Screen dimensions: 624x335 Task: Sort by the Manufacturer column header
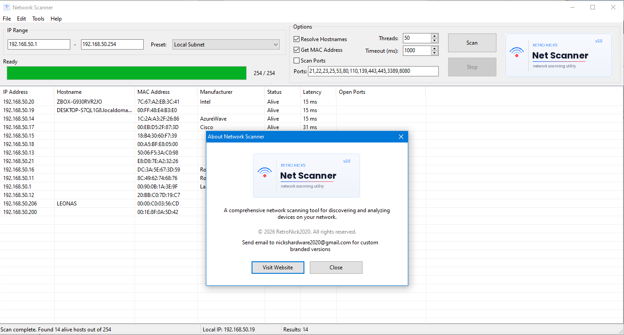231,92
